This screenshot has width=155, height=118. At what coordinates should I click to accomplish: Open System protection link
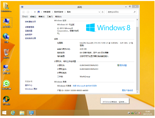pyautogui.click(x=29, y=34)
